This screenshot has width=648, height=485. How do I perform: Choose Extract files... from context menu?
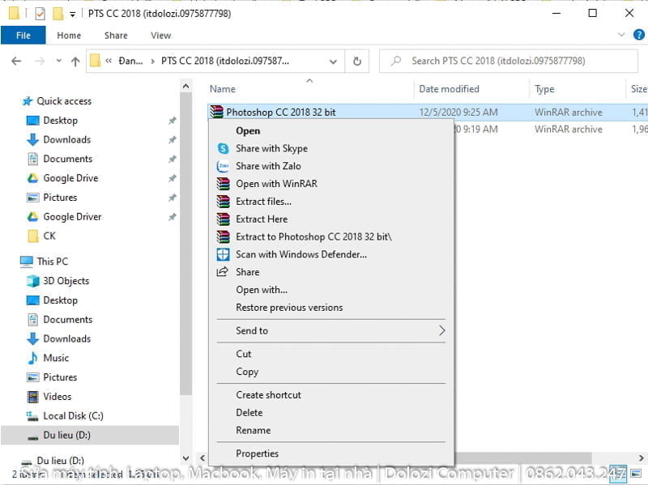[263, 202]
